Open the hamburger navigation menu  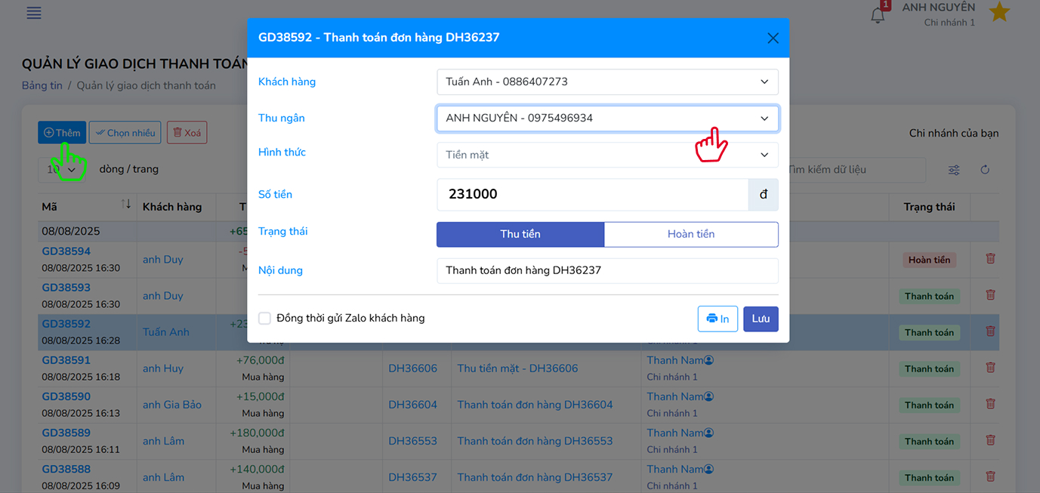pyautogui.click(x=34, y=13)
